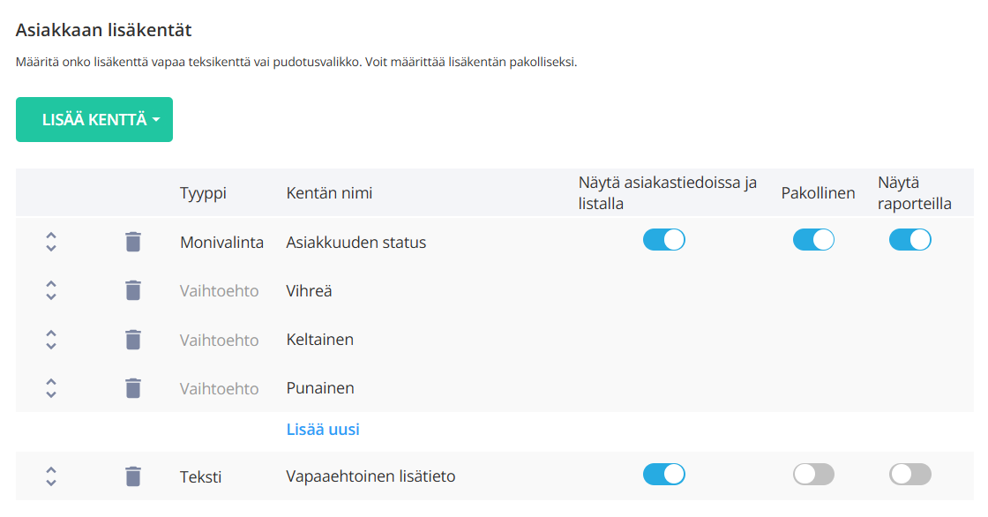Click trash icon for Vihreä option
The height and width of the screenshot is (517, 988).
pyautogui.click(x=133, y=290)
